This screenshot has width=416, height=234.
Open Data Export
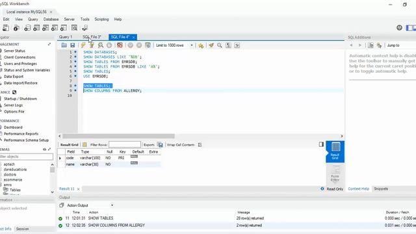14,77
